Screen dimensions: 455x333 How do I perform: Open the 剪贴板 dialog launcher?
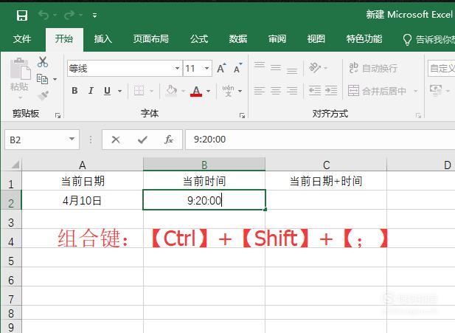pyautogui.click(x=58, y=115)
